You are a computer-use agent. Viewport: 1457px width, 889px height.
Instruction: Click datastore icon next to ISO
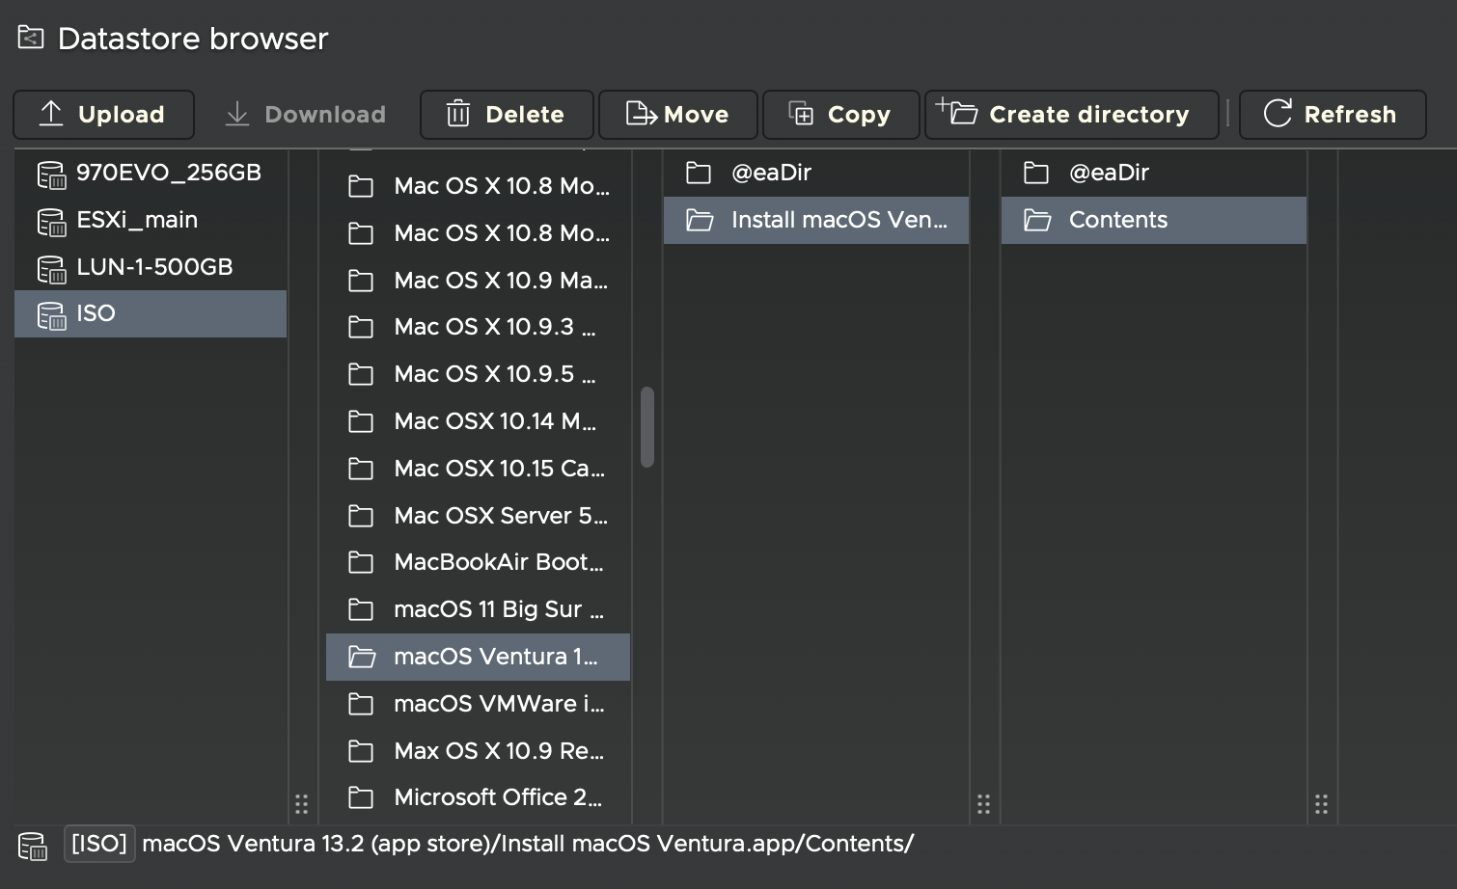51,315
